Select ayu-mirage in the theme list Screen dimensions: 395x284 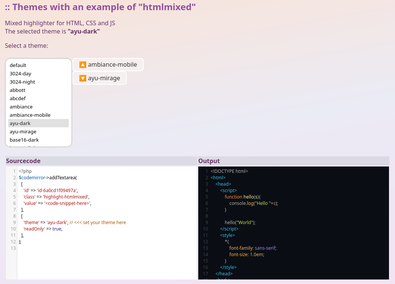coord(38,132)
